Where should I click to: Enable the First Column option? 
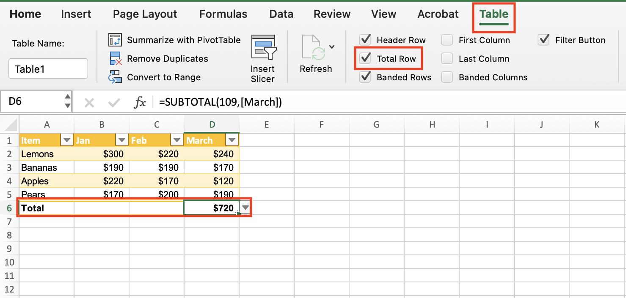click(447, 40)
